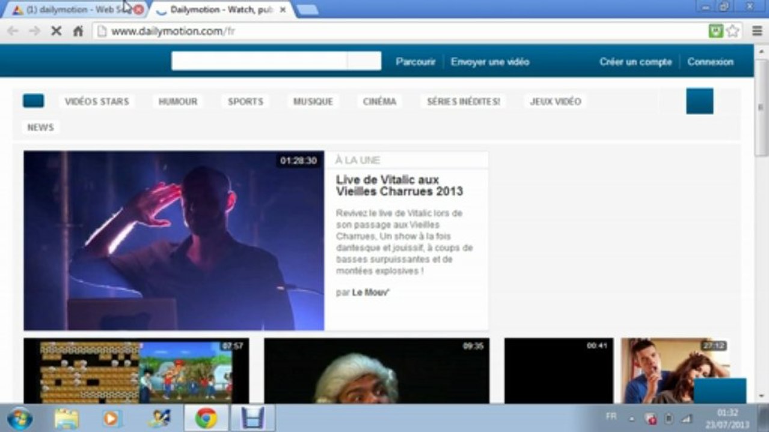Stop loading the page in Chrome
The height and width of the screenshot is (432, 769).
click(x=56, y=31)
